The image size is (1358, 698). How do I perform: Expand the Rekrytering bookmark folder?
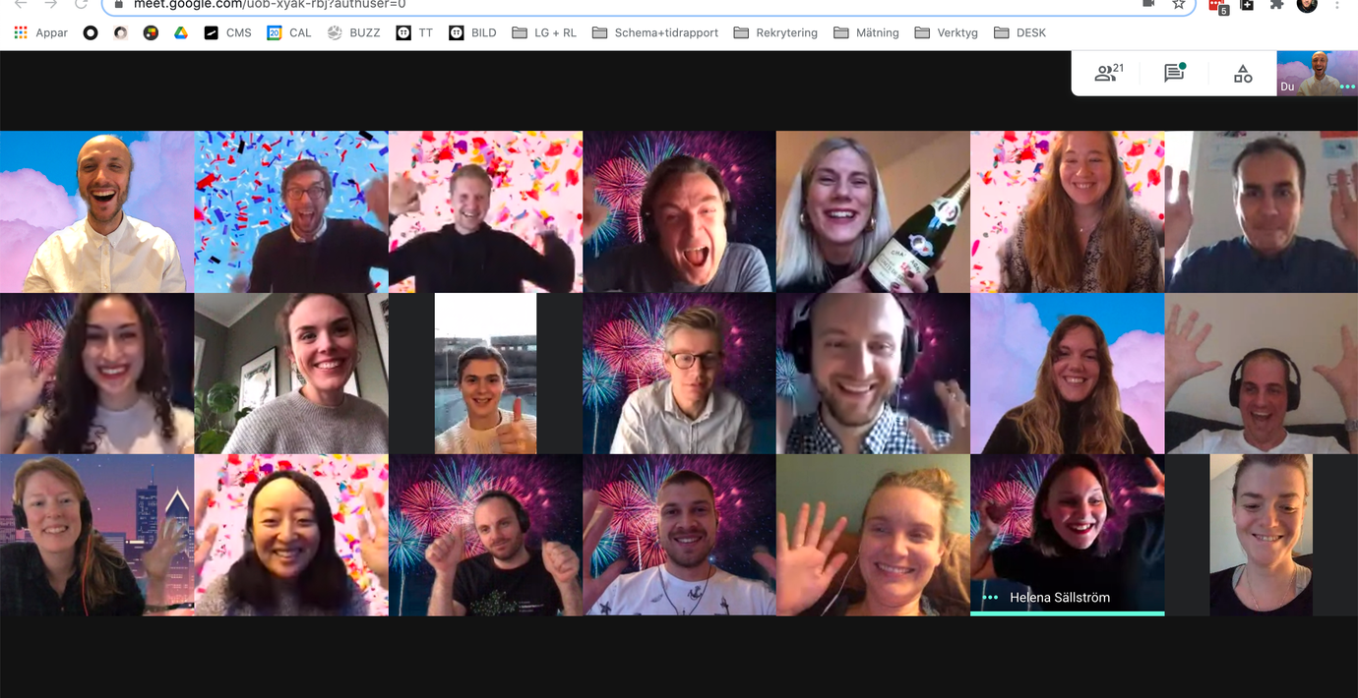tap(775, 32)
